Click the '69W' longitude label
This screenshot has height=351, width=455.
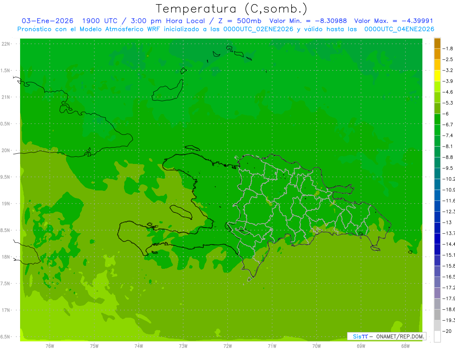361,346
